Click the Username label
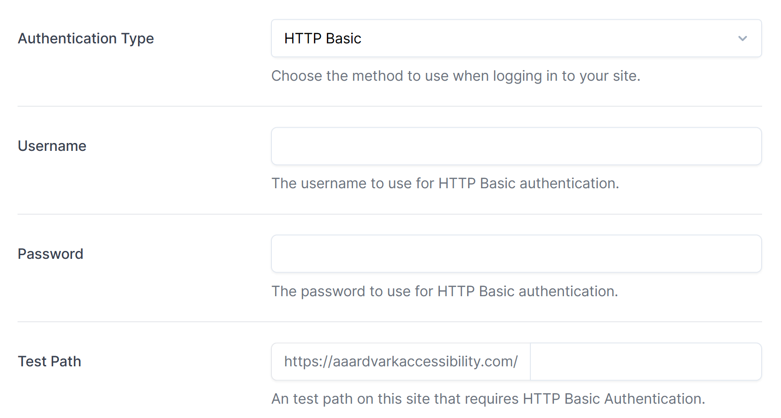 coord(52,146)
